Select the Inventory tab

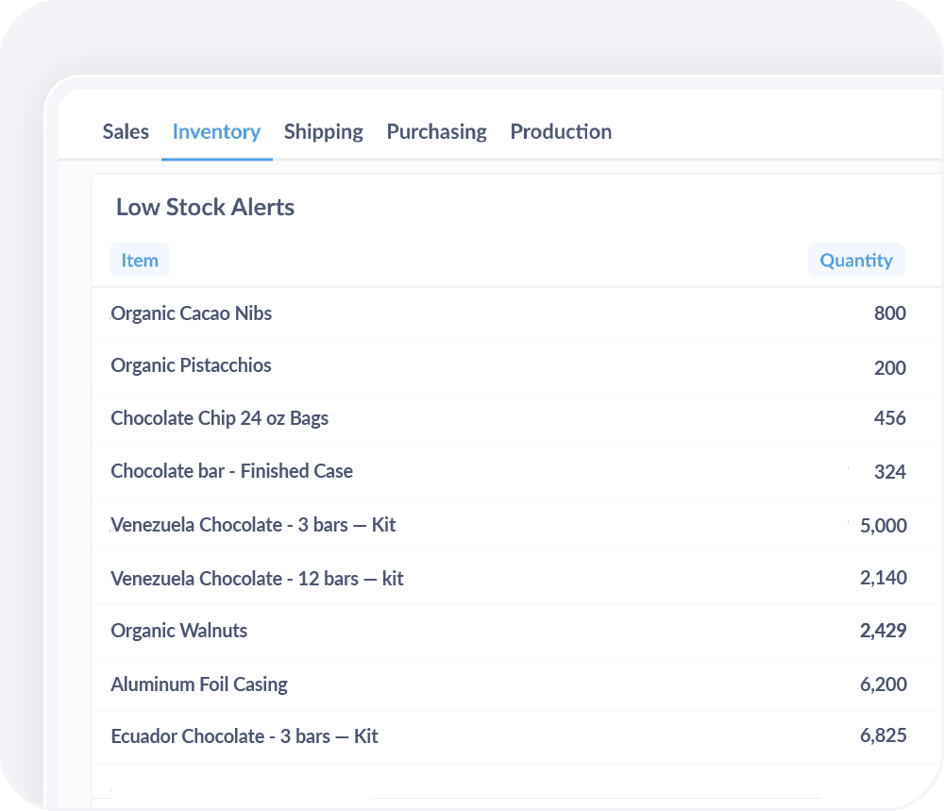tap(216, 132)
